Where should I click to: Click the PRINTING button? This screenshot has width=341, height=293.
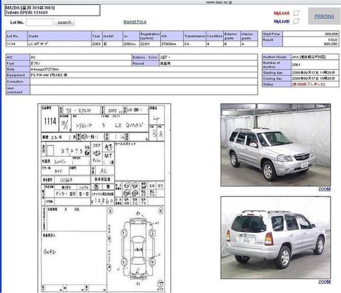point(325,16)
